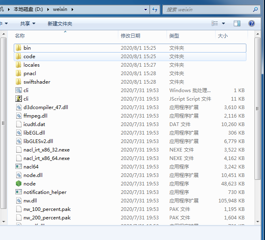This screenshot has width=265, height=240.
Task: Sort by 名称 column header
Action: click(x=66, y=36)
